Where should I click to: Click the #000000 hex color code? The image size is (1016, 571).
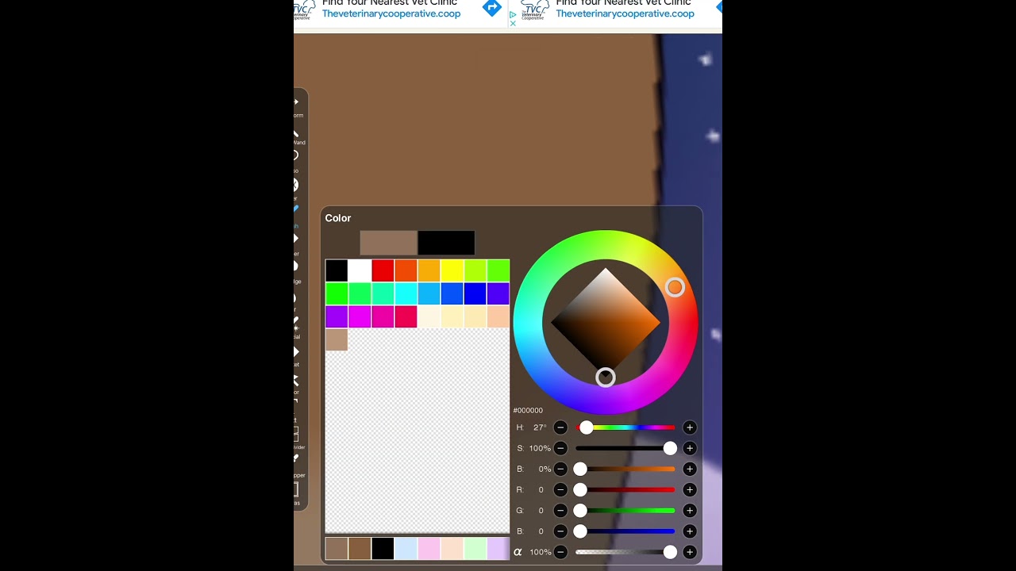tap(528, 411)
